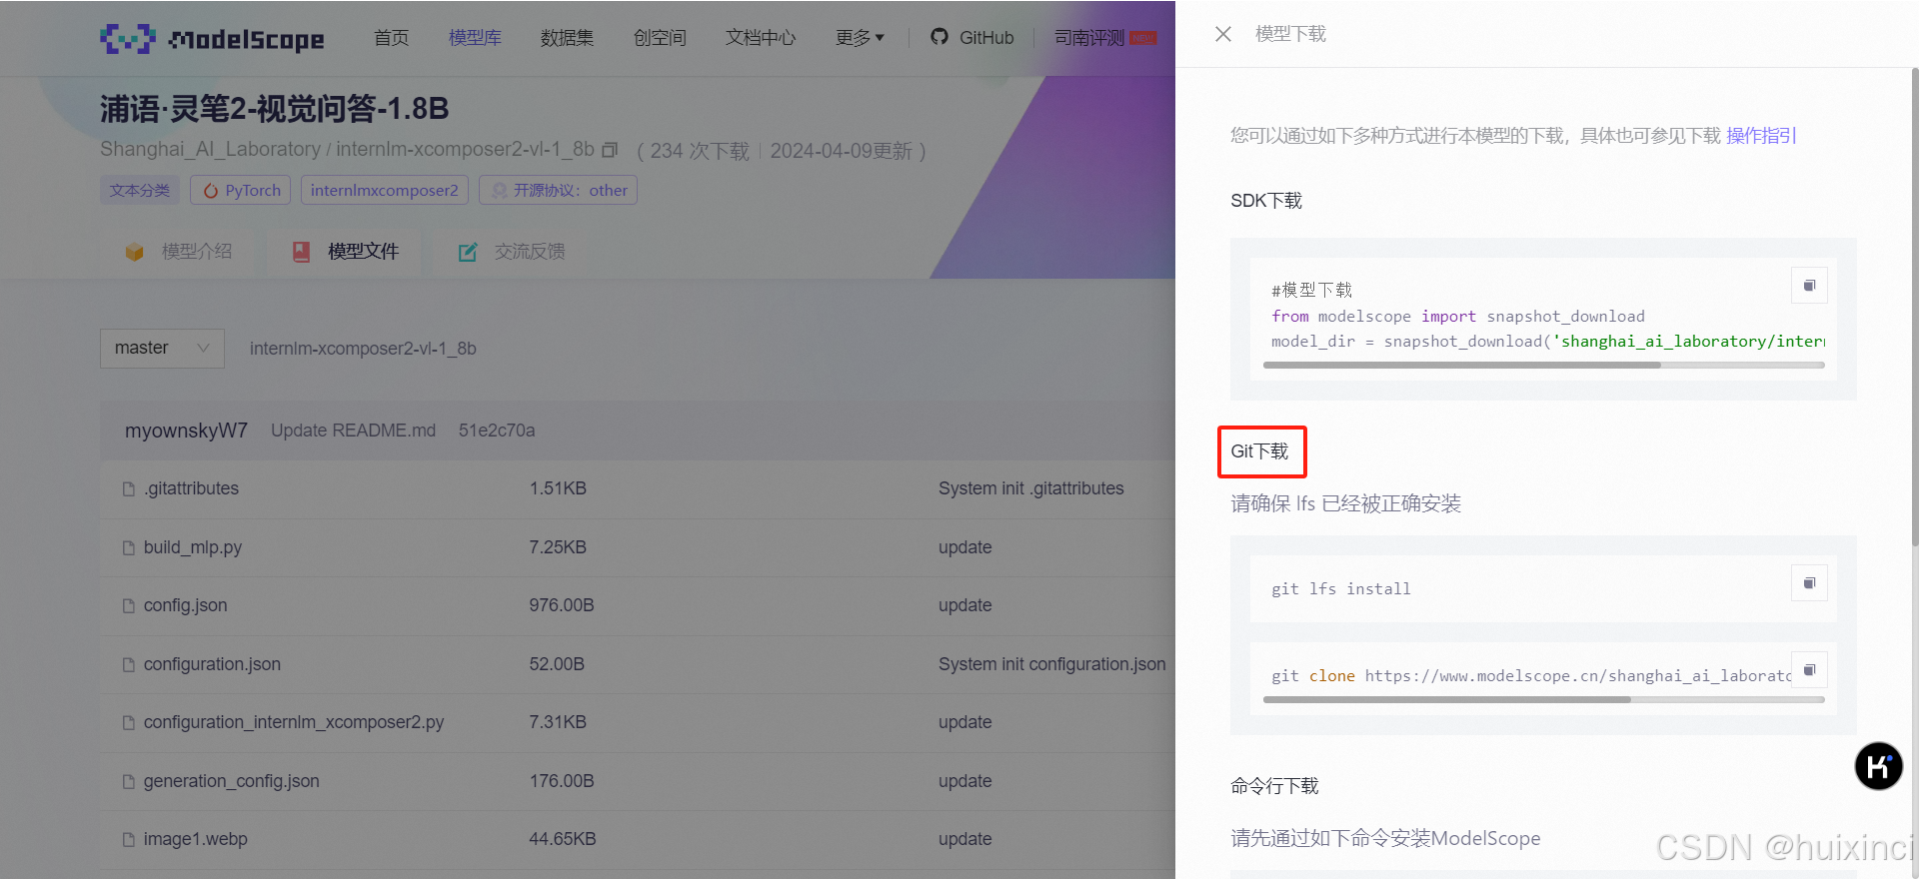Open the 文档中心 menu item
Viewport: 1919px width, 879px height.
(x=761, y=38)
